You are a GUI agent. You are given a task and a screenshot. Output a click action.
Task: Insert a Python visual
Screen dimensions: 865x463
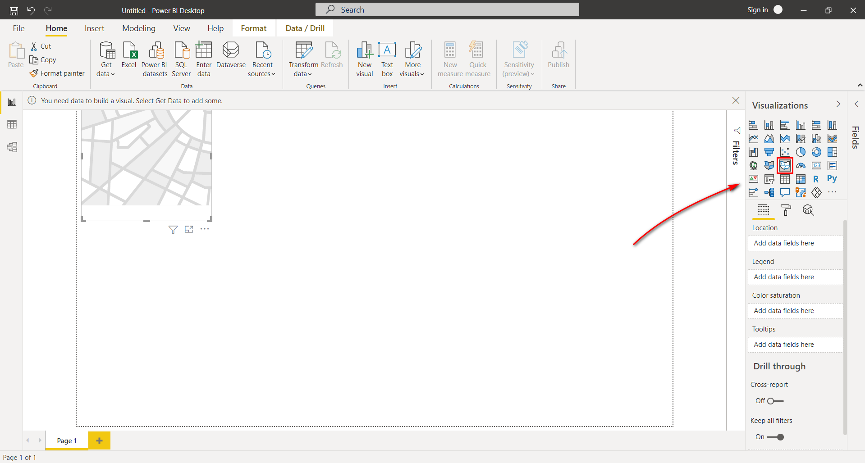point(832,179)
